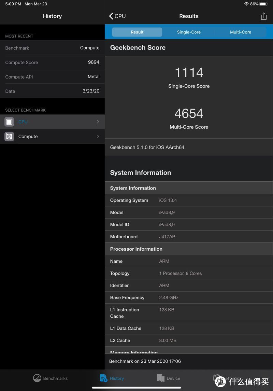Select the Operating System iOS 13.4 row

pos(189,200)
